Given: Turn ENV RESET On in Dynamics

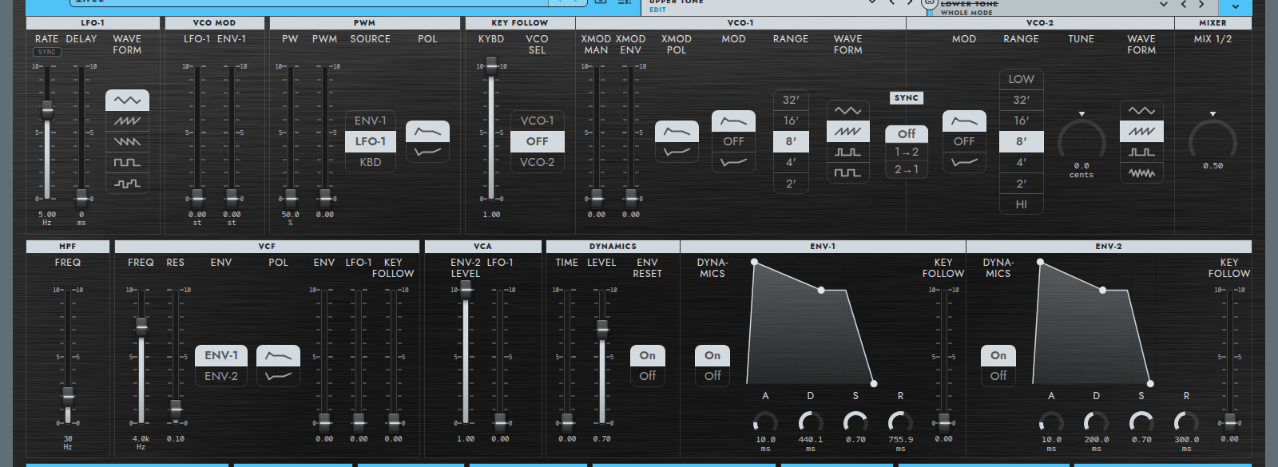Looking at the screenshot, I should [648, 355].
